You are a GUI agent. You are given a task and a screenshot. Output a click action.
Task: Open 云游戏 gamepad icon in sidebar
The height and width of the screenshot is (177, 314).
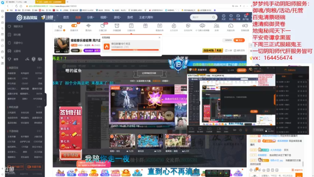point(9,51)
